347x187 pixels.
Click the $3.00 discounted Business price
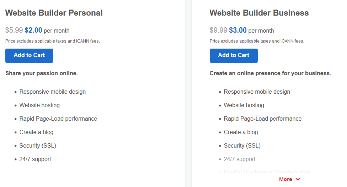point(238,30)
